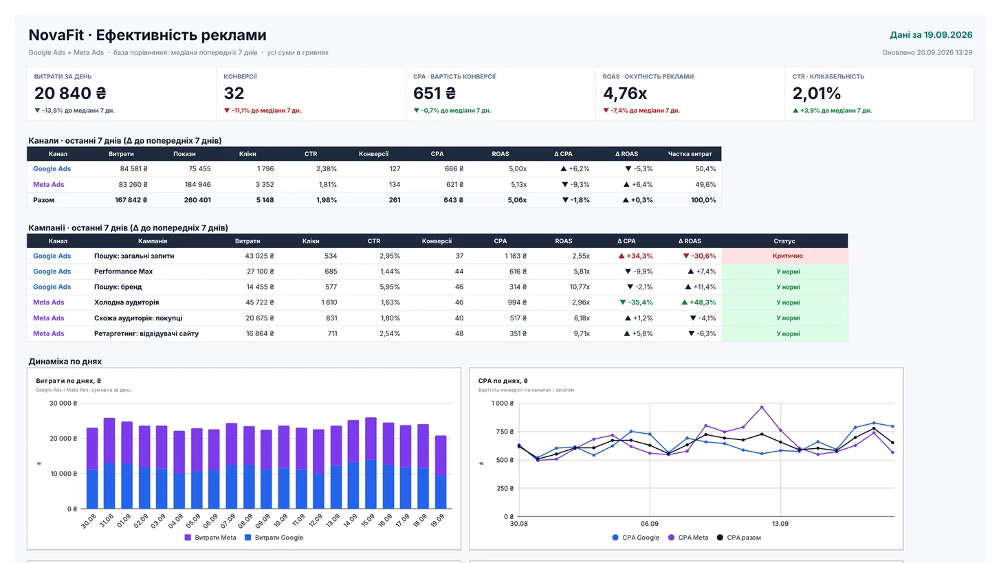Open Google Ads link in the Канали table

click(x=52, y=168)
